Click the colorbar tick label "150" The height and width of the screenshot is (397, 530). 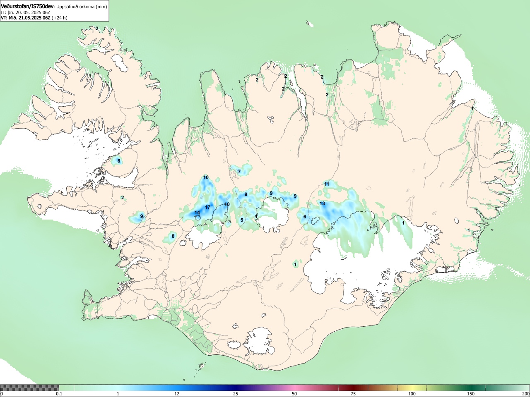[x=471, y=394]
